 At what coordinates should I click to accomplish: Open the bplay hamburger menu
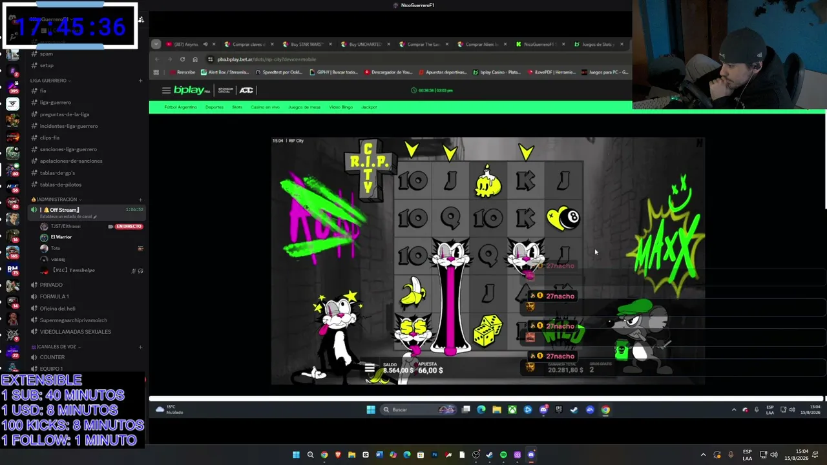[166, 90]
